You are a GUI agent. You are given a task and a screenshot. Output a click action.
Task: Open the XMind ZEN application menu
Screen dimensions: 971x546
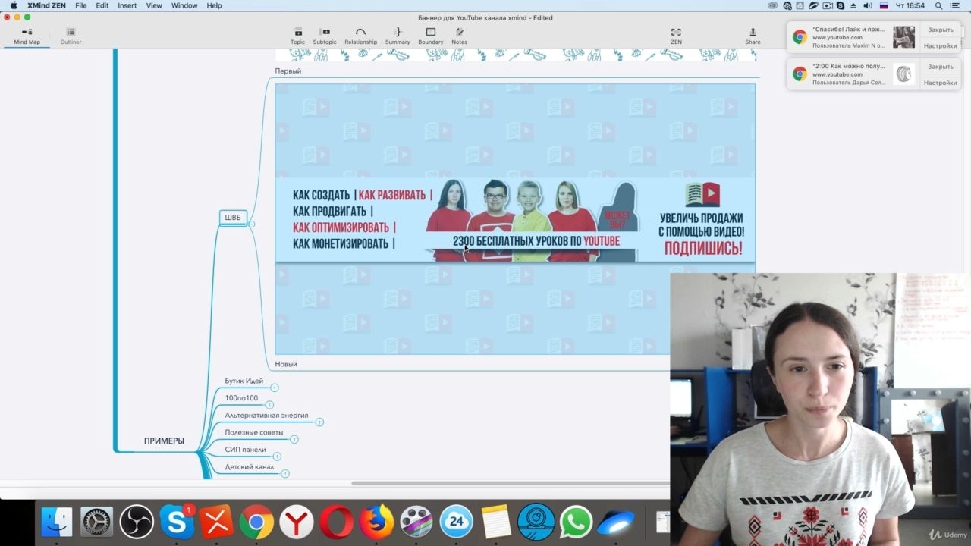(x=46, y=5)
